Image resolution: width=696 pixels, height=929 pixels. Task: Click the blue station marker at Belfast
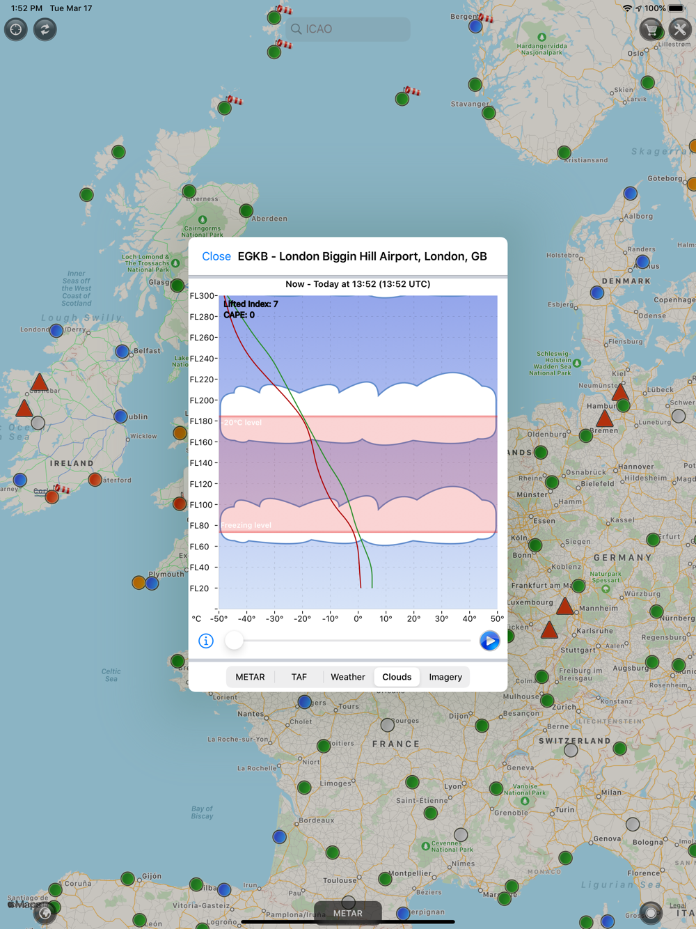pos(122,351)
